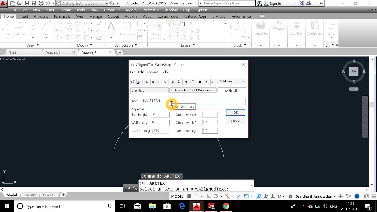The width and height of the screenshot is (377, 212).
Task: Open the AutoCAD application menu logo
Action: (x=3, y=4)
